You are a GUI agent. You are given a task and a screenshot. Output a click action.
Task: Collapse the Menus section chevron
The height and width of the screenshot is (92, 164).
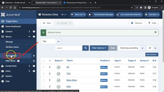pyautogui.click(x=29, y=37)
